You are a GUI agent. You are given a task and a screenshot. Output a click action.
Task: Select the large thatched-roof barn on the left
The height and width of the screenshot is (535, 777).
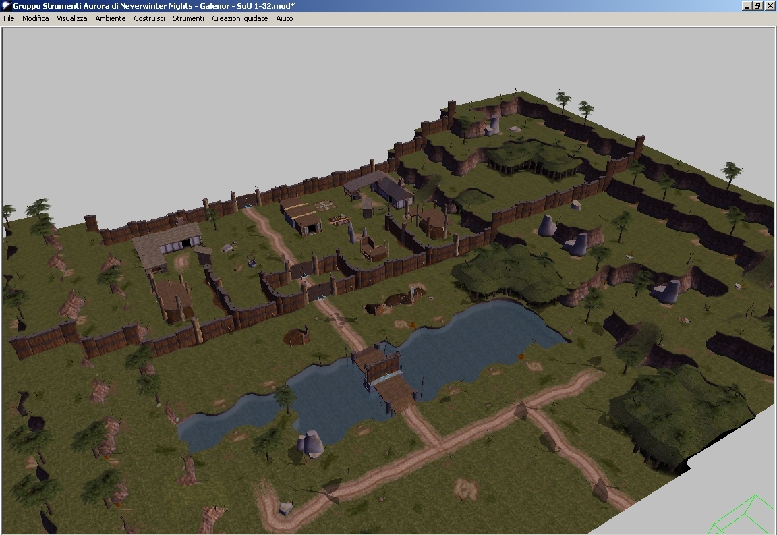point(167,241)
